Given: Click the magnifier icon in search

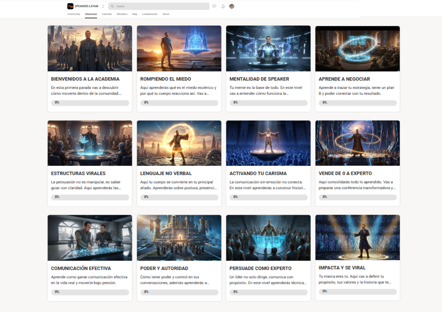Looking at the screenshot, I should [x=112, y=6].
